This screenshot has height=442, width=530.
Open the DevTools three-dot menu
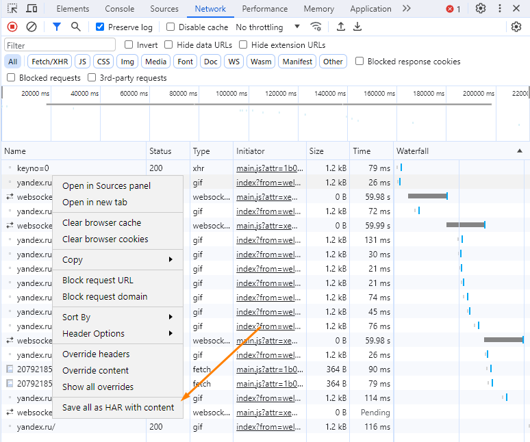point(500,8)
